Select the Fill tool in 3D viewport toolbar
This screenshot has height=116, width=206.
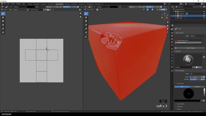pyautogui.click(x=86, y=29)
